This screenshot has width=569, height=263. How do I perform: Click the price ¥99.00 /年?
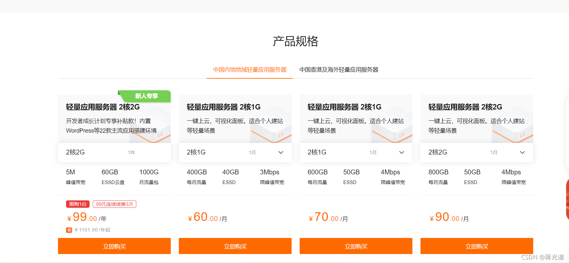point(87,217)
